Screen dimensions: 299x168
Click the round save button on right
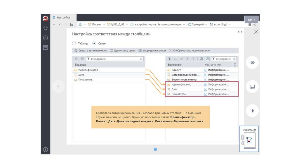point(252,87)
